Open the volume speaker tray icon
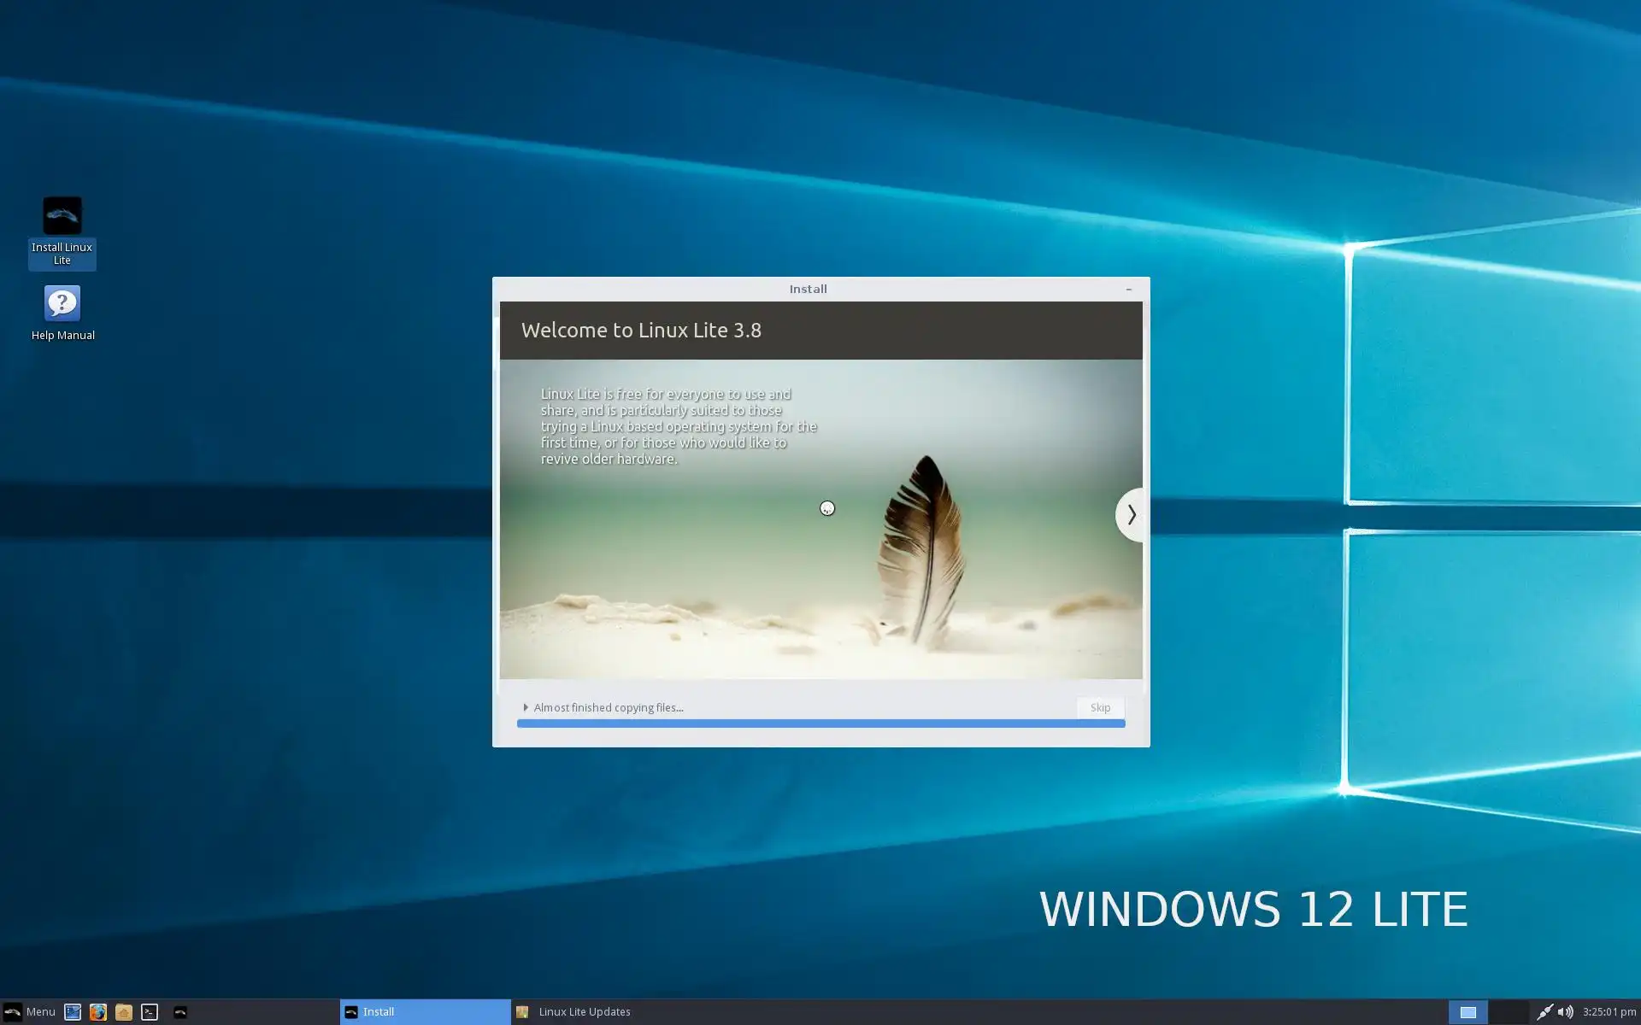 (1565, 1012)
